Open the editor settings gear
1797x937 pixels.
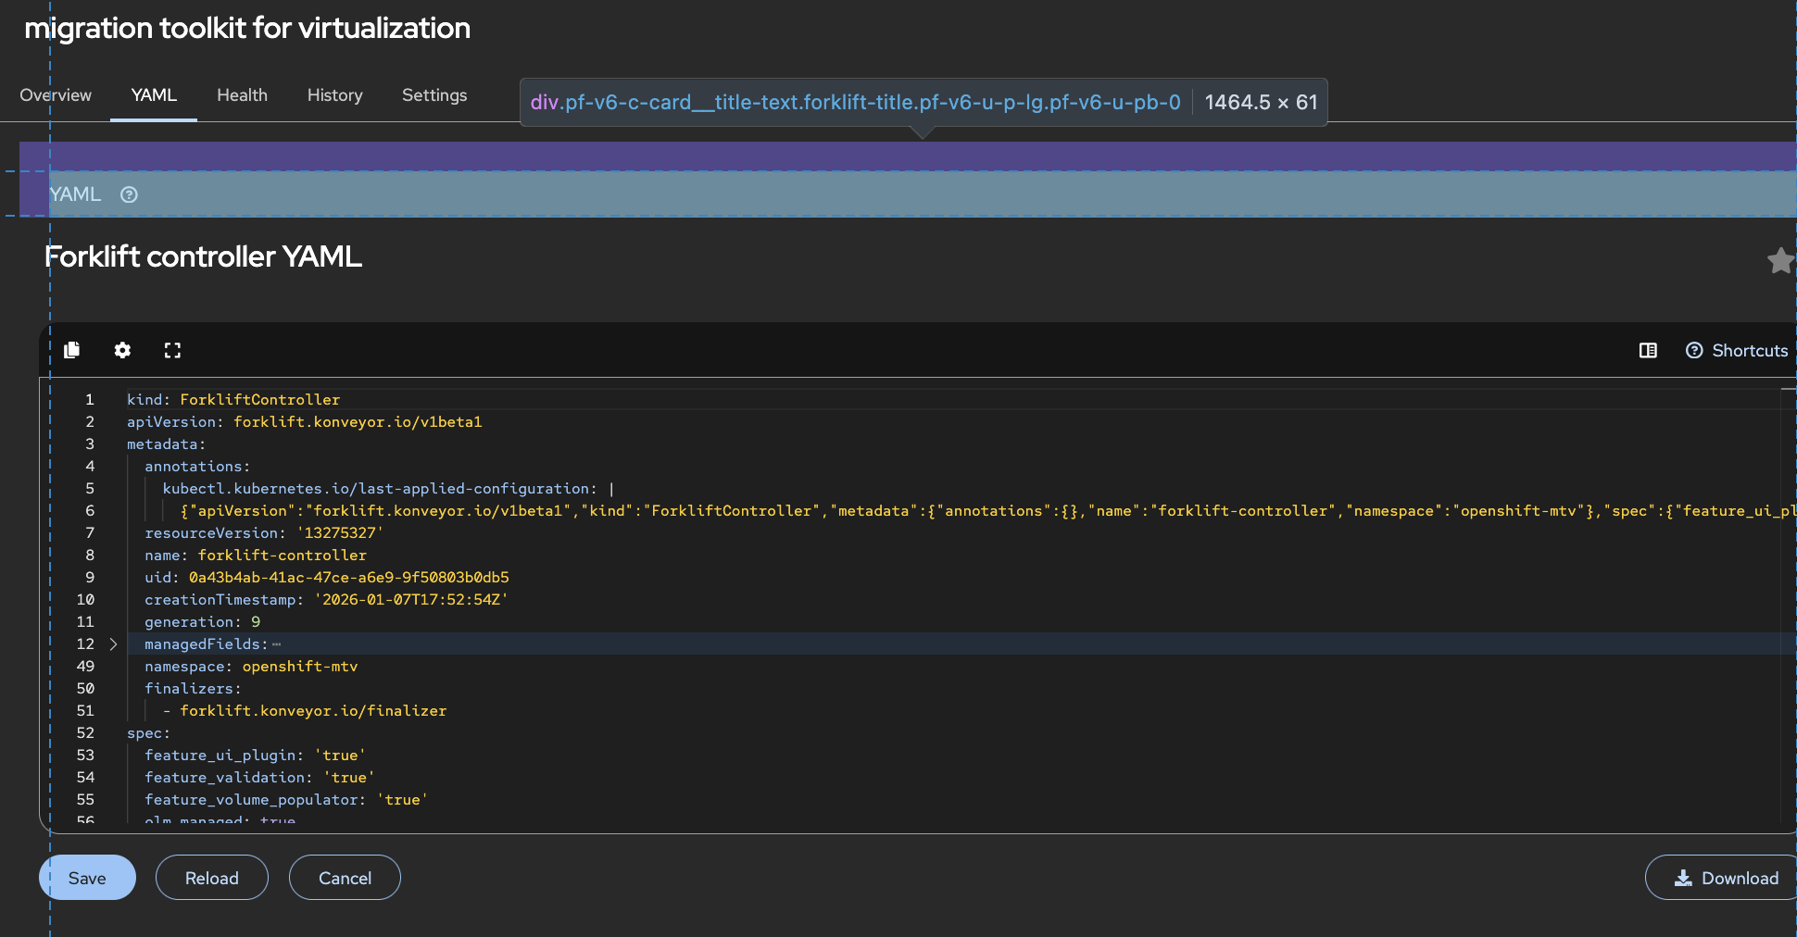122,350
